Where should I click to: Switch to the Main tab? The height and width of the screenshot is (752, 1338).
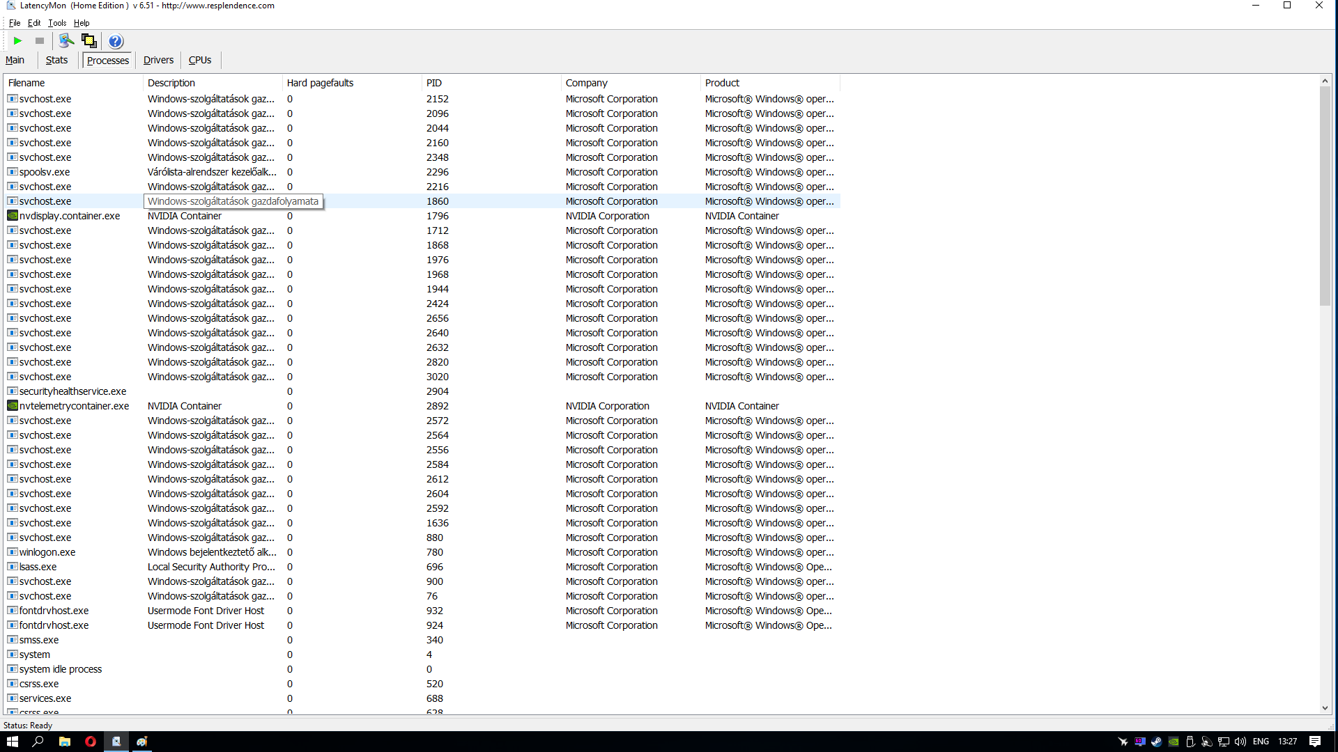coord(15,60)
